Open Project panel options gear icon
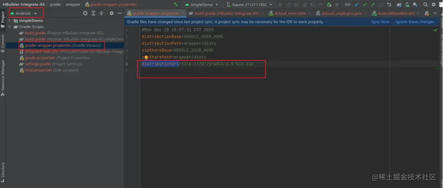Image resolution: width=443 pixels, height=188 pixels. tap(112, 13)
